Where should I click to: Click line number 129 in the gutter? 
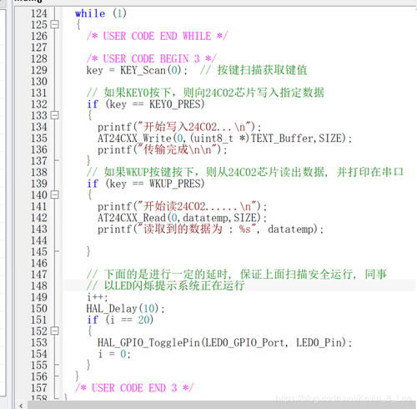click(x=38, y=70)
